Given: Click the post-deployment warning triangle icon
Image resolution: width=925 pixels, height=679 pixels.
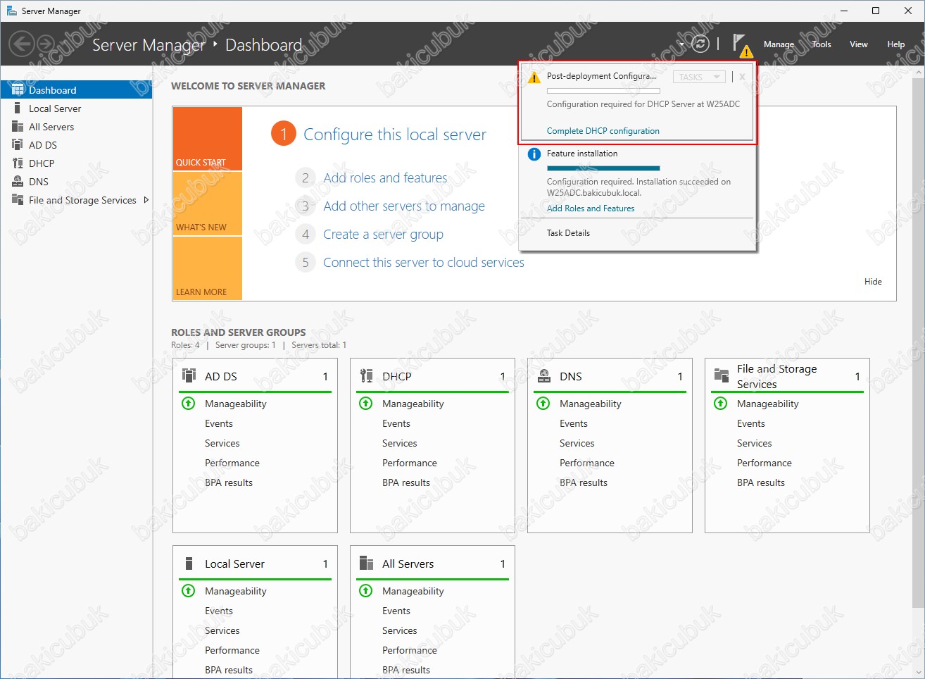Looking at the screenshot, I should point(534,77).
